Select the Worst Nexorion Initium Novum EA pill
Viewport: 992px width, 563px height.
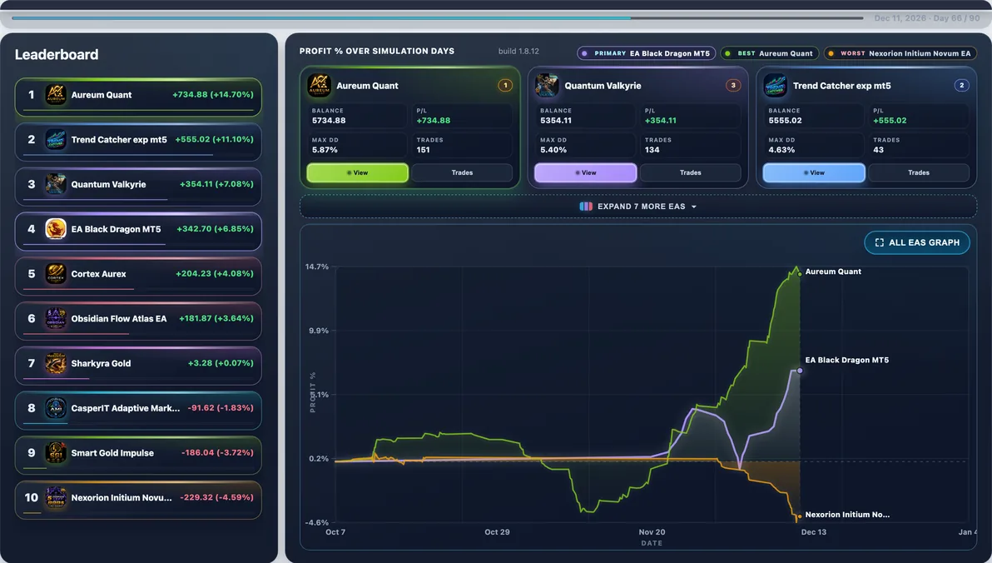[900, 54]
